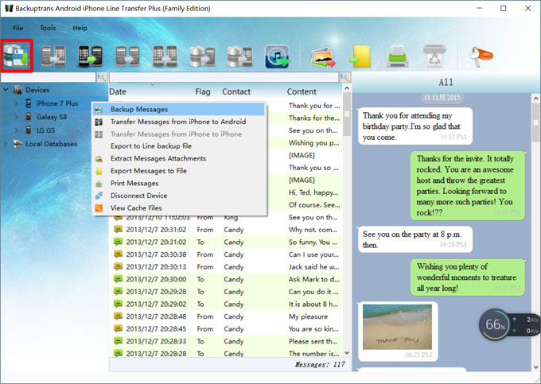This screenshot has width=541, height=384.
Task: Click the Local Databases icon
Action: click(x=18, y=144)
